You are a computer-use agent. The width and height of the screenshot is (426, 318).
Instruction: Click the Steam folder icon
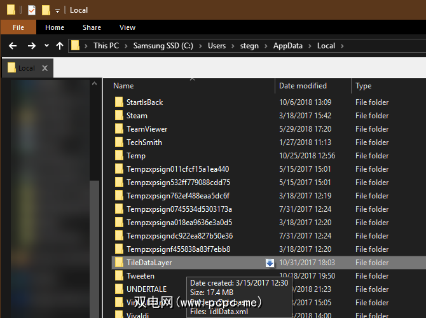tap(119, 116)
